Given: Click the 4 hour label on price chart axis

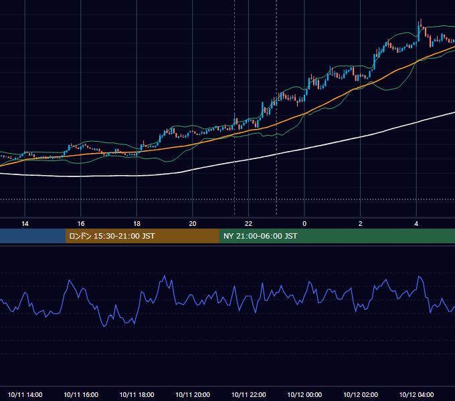Looking at the screenshot, I should point(416,224).
